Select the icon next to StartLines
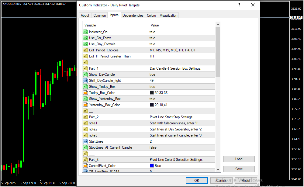 (85, 141)
